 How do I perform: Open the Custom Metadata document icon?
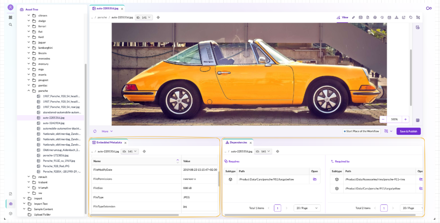[368, 17]
